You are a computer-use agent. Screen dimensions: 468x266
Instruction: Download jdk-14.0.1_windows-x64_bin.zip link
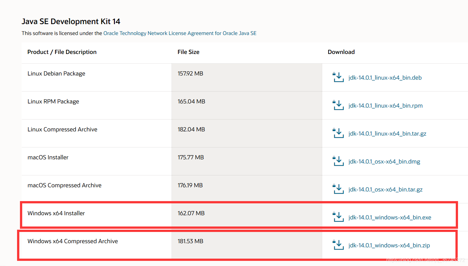(x=389, y=245)
